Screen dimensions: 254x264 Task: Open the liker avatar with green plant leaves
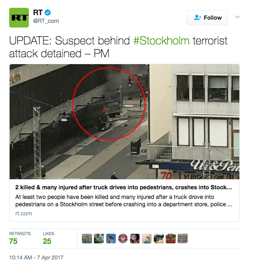click(x=99, y=239)
